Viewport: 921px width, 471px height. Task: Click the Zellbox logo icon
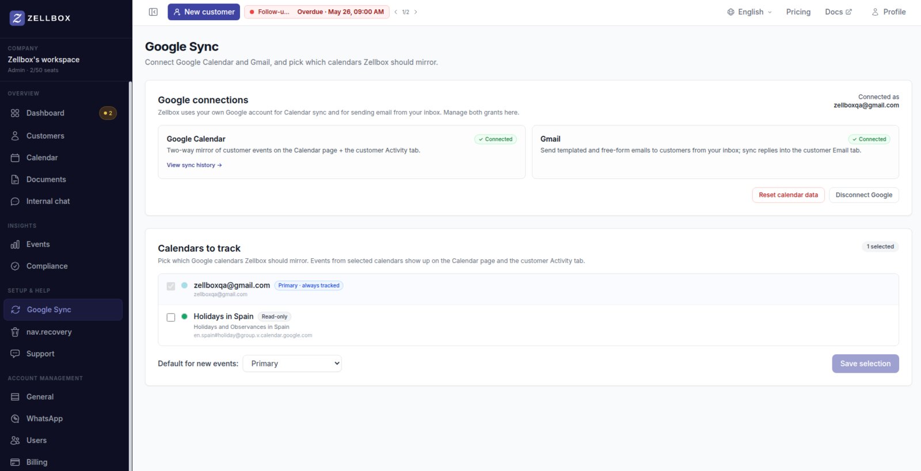17,18
